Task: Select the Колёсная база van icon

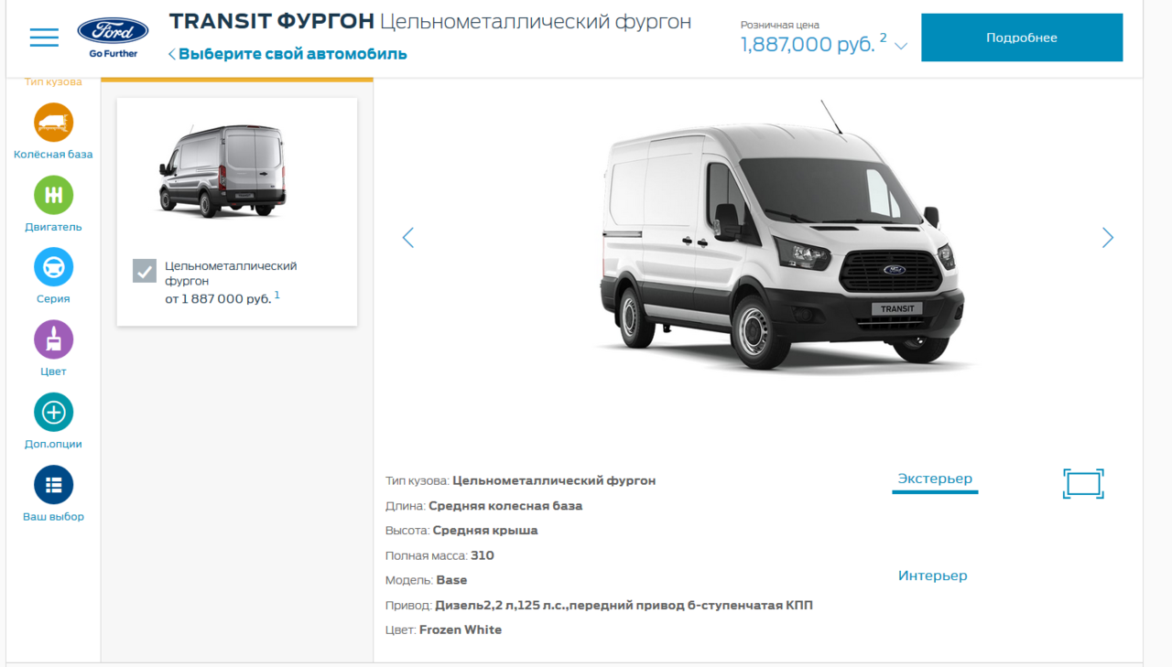Action: pyautogui.click(x=53, y=123)
